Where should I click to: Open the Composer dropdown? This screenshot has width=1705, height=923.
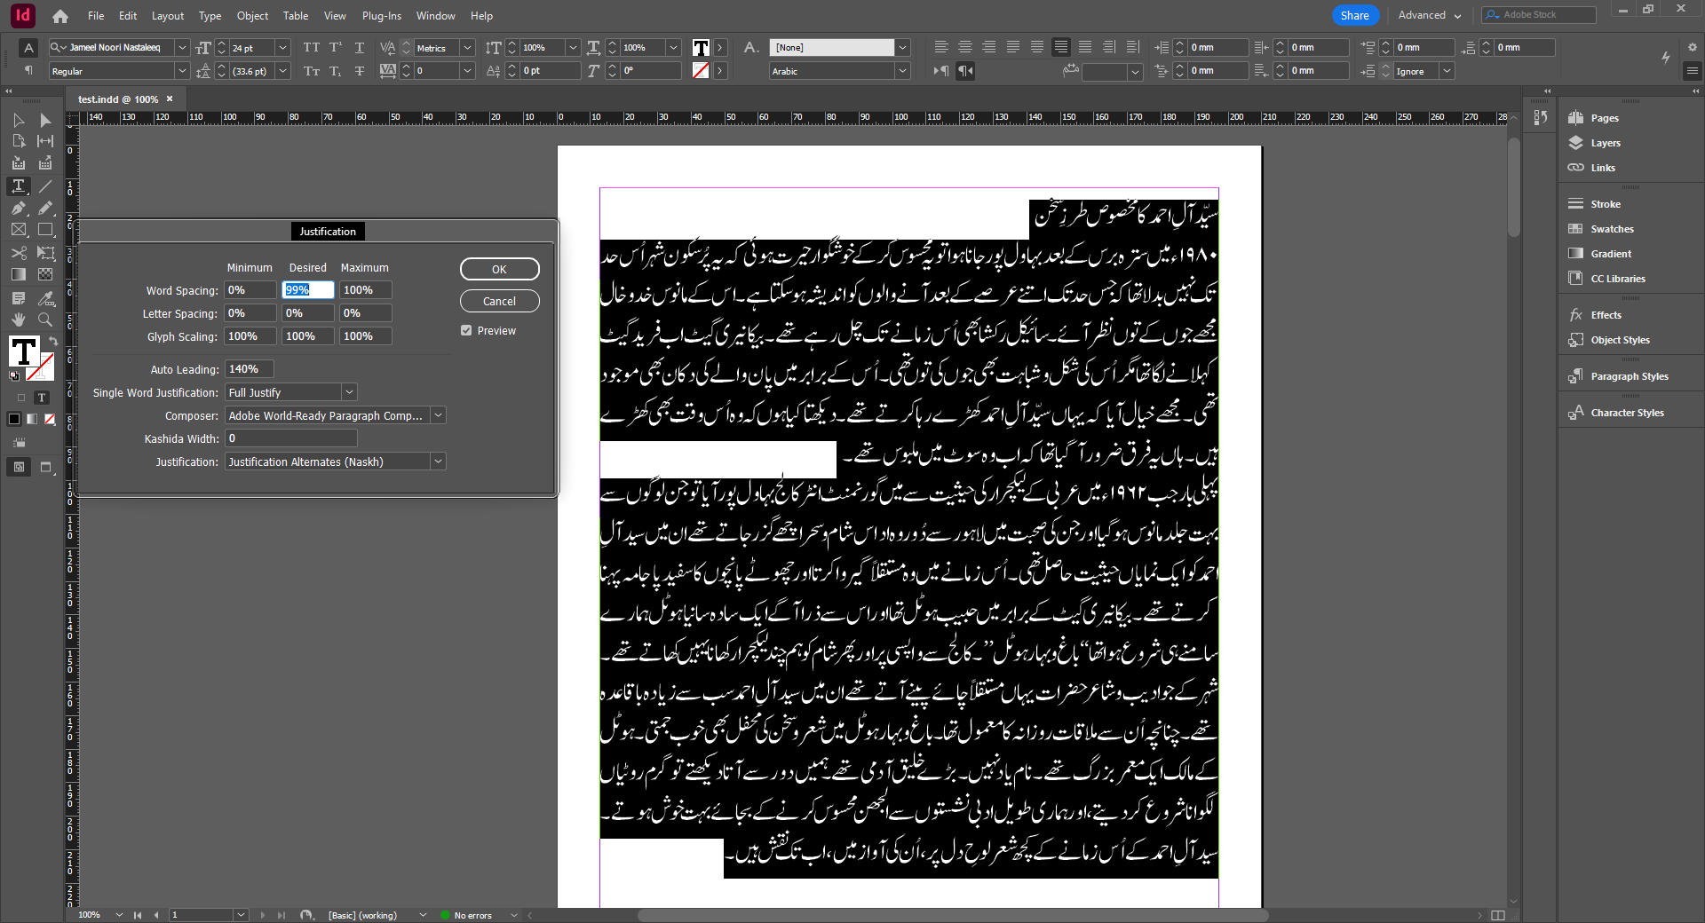(x=437, y=414)
